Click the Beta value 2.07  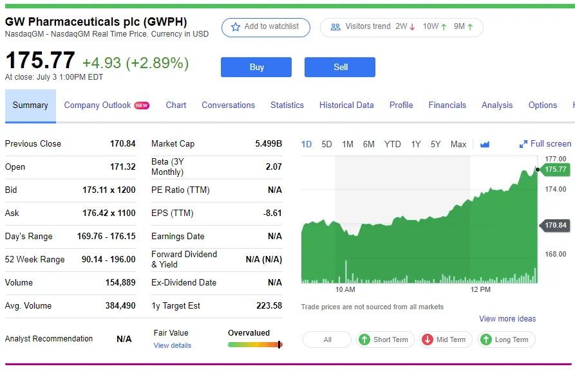[x=274, y=167]
